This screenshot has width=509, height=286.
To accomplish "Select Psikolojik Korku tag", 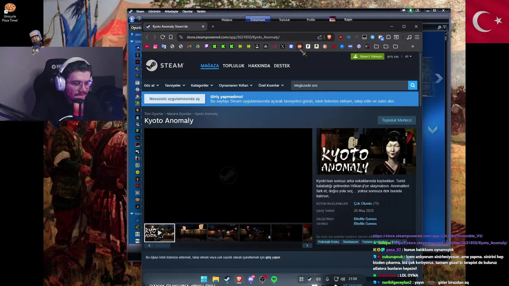I will [328, 242].
